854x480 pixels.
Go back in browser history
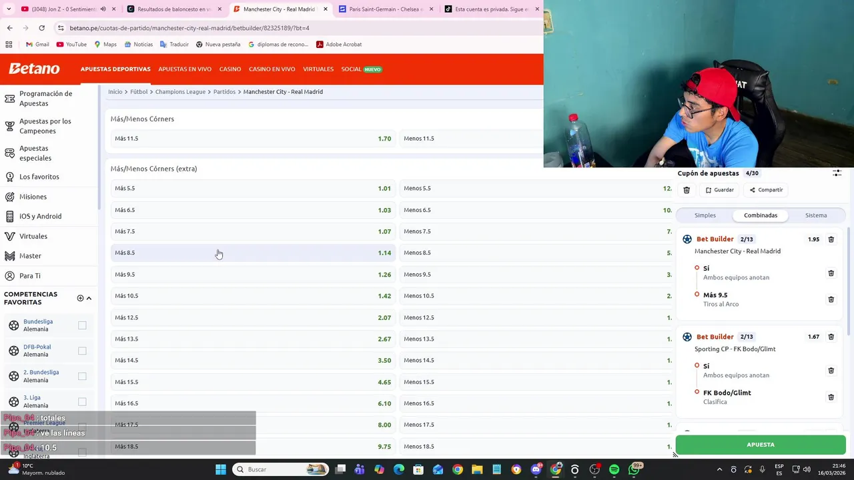tap(9, 28)
